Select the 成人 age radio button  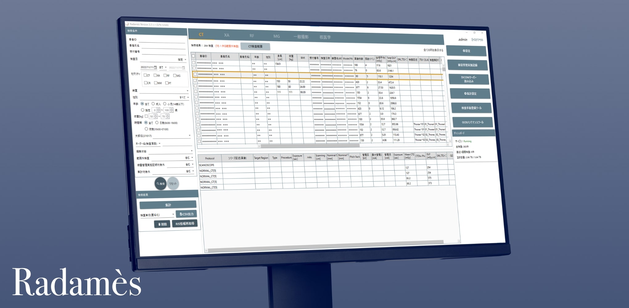[153, 104]
